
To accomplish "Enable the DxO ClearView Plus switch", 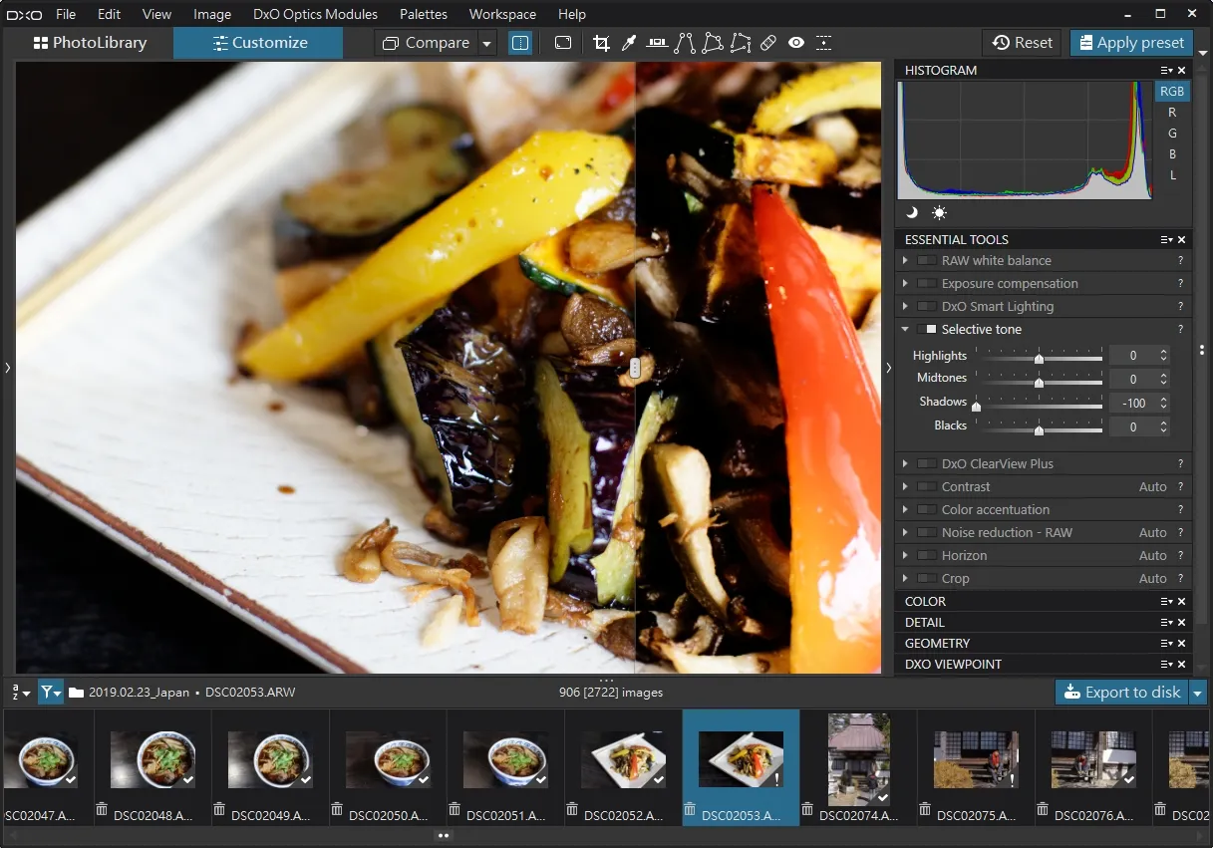I will point(927,463).
